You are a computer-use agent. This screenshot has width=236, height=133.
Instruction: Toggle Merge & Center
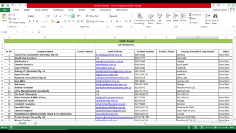(95, 21)
